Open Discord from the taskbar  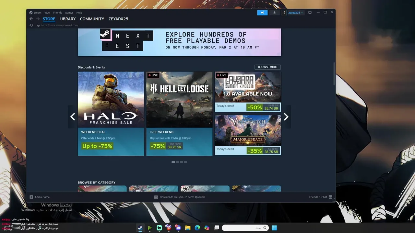178,228
